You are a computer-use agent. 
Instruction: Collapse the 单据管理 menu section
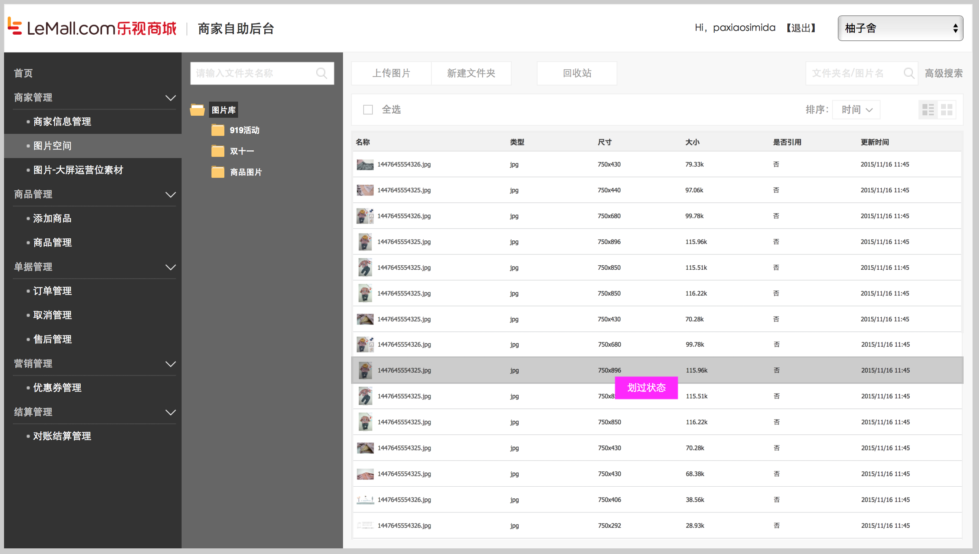(x=171, y=267)
